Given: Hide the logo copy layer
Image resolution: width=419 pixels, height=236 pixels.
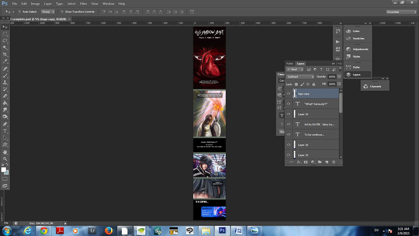Looking at the screenshot, I should coord(288,94).
